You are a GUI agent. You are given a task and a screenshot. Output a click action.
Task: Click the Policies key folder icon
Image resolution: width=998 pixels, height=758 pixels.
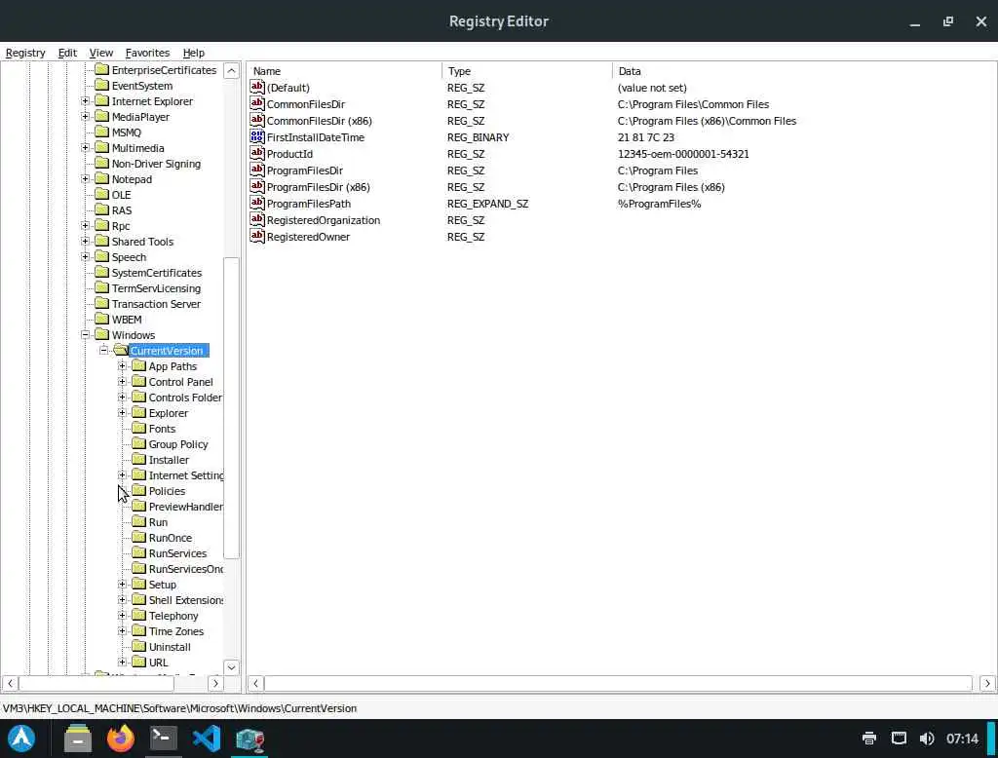[138, 490]
